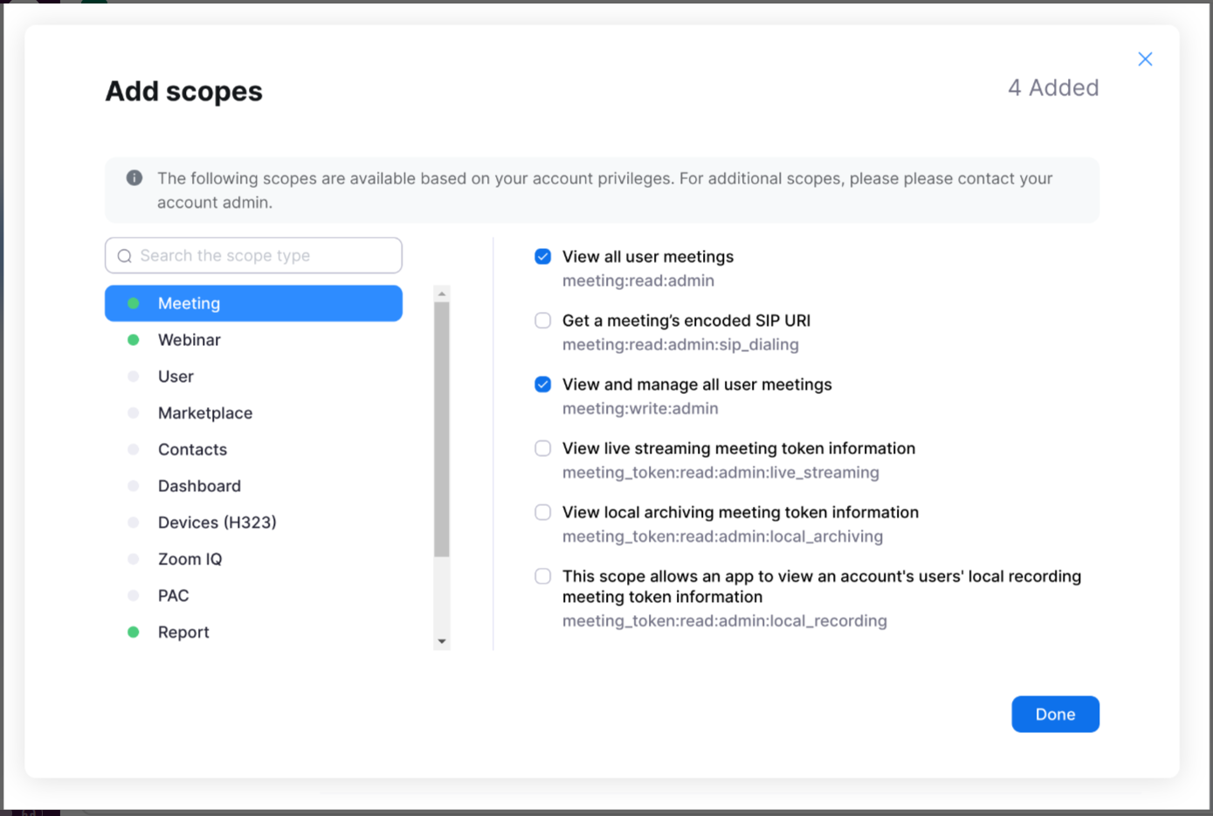Click the meeting:write:admin scope identifier
Screen dimensions: 1213x816
click(x=640, y=409)
